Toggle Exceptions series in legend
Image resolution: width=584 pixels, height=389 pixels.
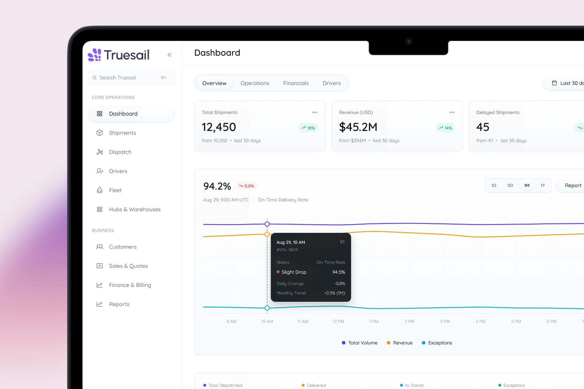point(437,343)
